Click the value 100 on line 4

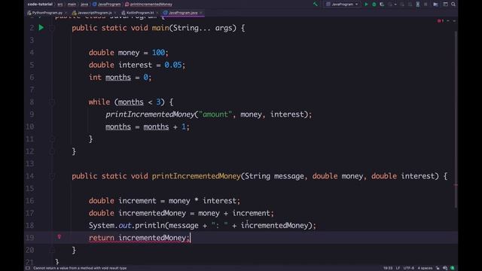158,53
